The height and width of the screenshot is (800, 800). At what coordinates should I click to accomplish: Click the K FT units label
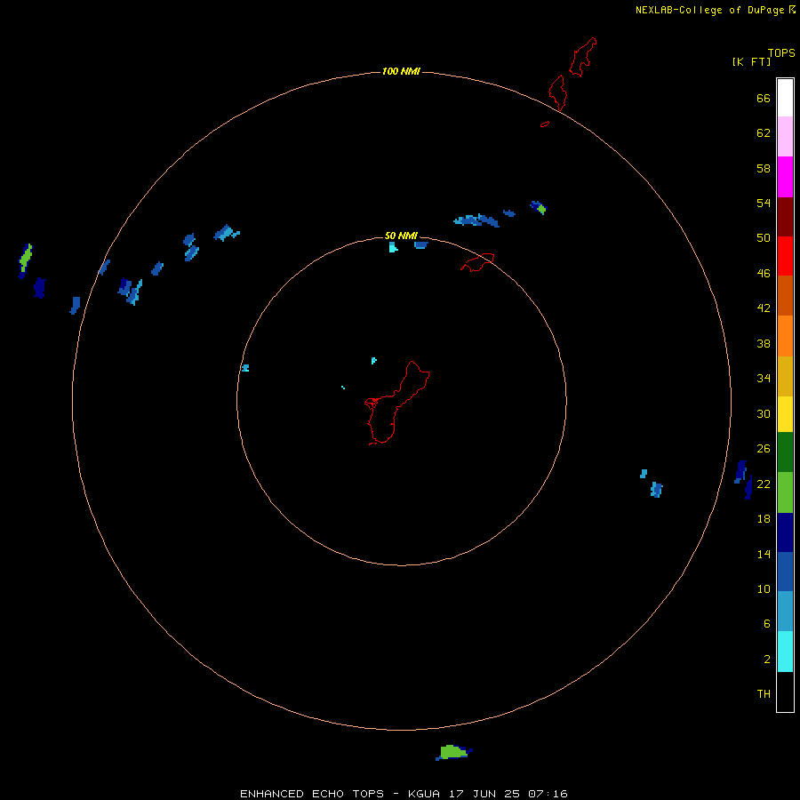tap(751, 61)
